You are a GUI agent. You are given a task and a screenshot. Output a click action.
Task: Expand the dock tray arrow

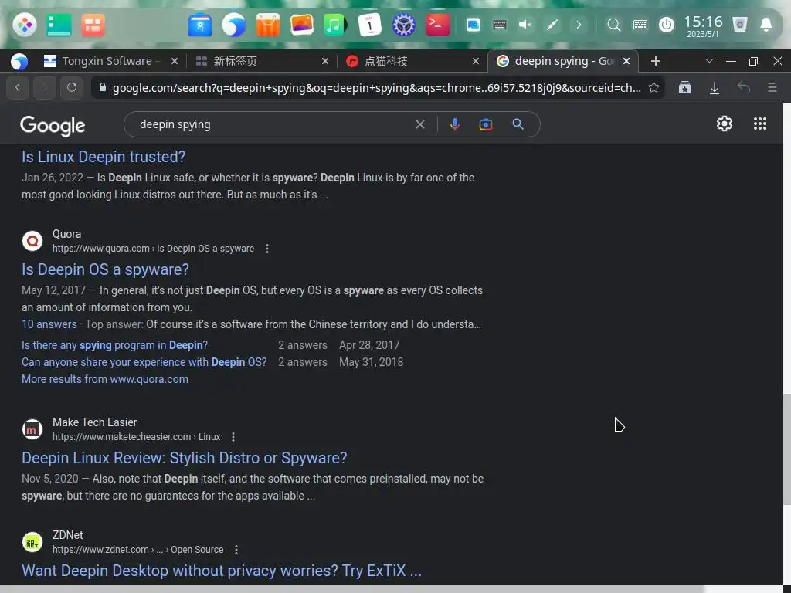(x=579, y=25)
